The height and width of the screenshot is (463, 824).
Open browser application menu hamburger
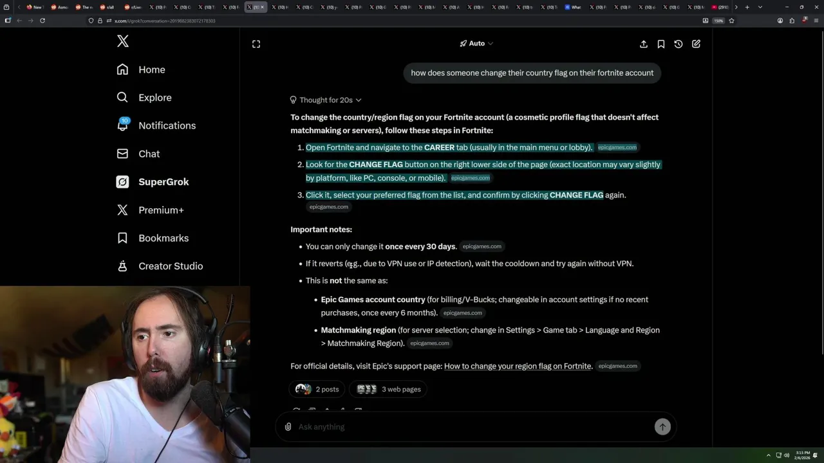click(x=816, y=21)
